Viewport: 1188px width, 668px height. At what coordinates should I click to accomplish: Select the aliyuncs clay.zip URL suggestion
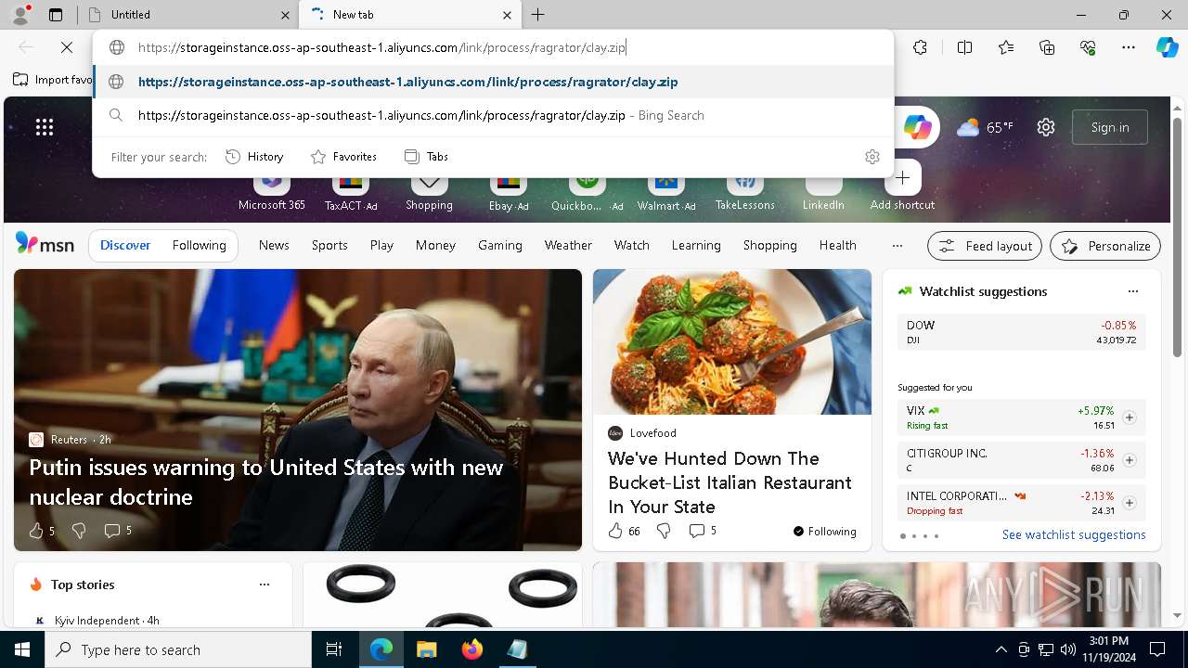pyautogui.click(x=494, y=82)
